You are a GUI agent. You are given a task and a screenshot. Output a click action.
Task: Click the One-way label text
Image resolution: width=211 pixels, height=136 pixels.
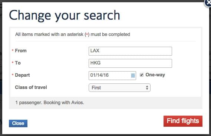click(155, 75)
